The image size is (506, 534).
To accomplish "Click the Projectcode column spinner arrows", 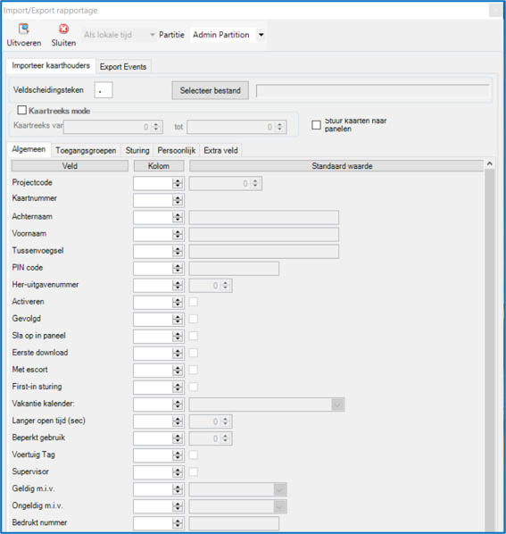I will (178, 184).
